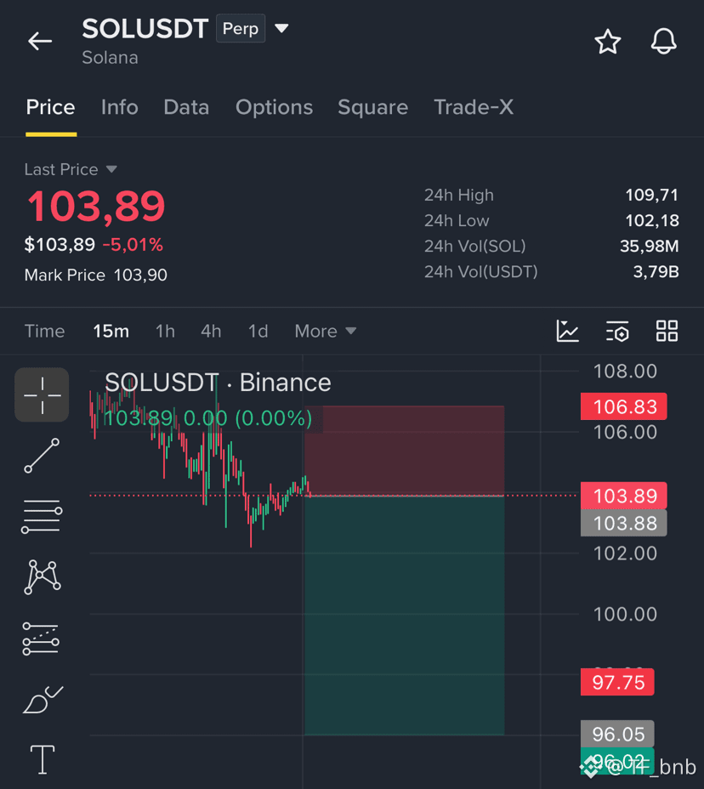
Task: Select the 1d timeframe
Action: coord(258,331)
